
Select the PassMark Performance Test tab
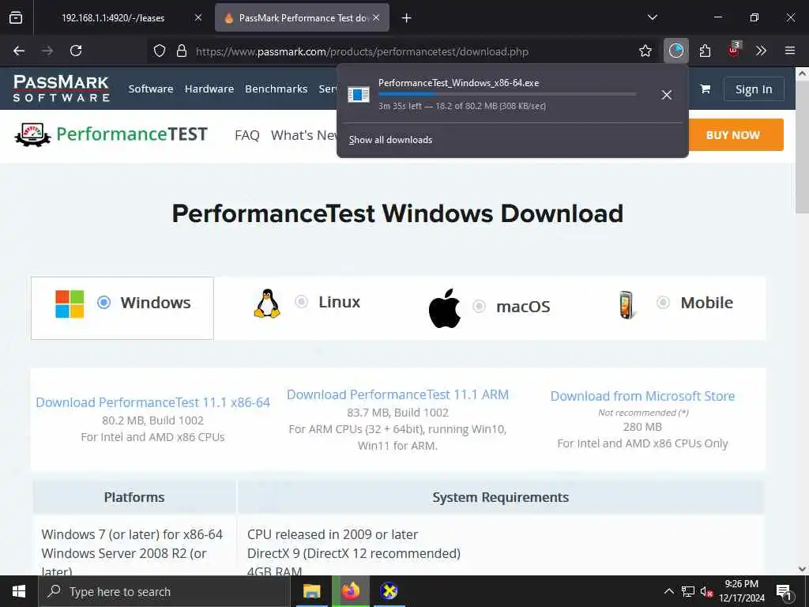pyautogui.click(x=302, y=17)
